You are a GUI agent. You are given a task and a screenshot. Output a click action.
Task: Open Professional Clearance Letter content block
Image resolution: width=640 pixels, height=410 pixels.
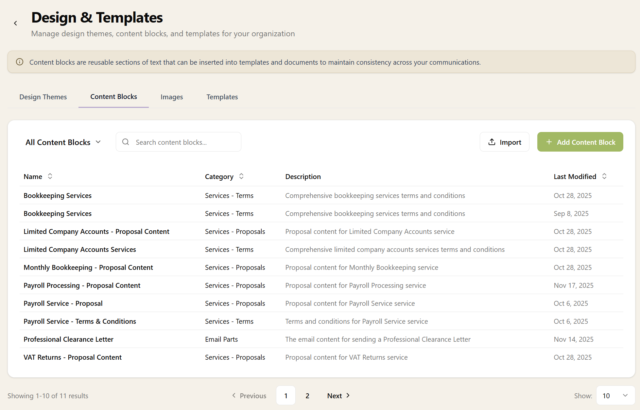tap(68, 339)
